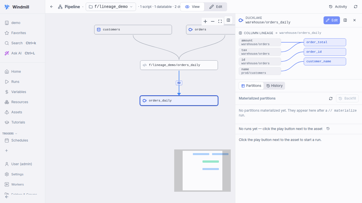Click the run history icon beside 'No runs yet'

[328, 129]
